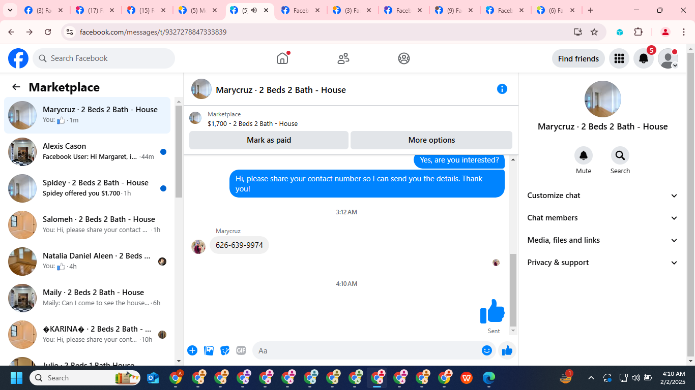The height and width of the screenshot is (390, 695).
Task: Open Microsoft Edge from taskbar
Action: click(x=489, y=378)
